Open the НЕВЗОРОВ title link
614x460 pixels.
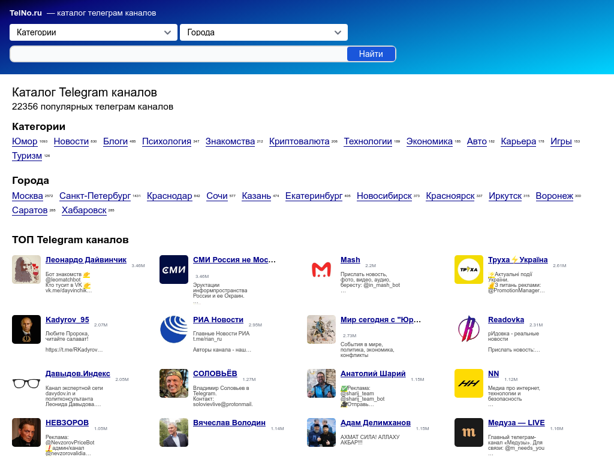pyautogui.click(x=67, y=423)
